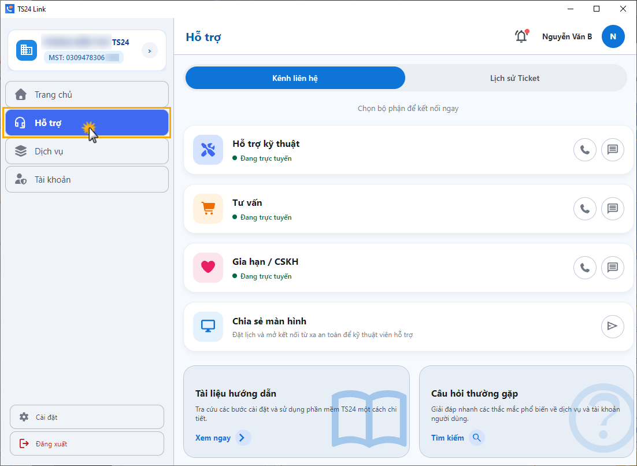The width and height of the screenshot is (637, 466).
Task: Click the company building icon
Action: coord(27,50)
